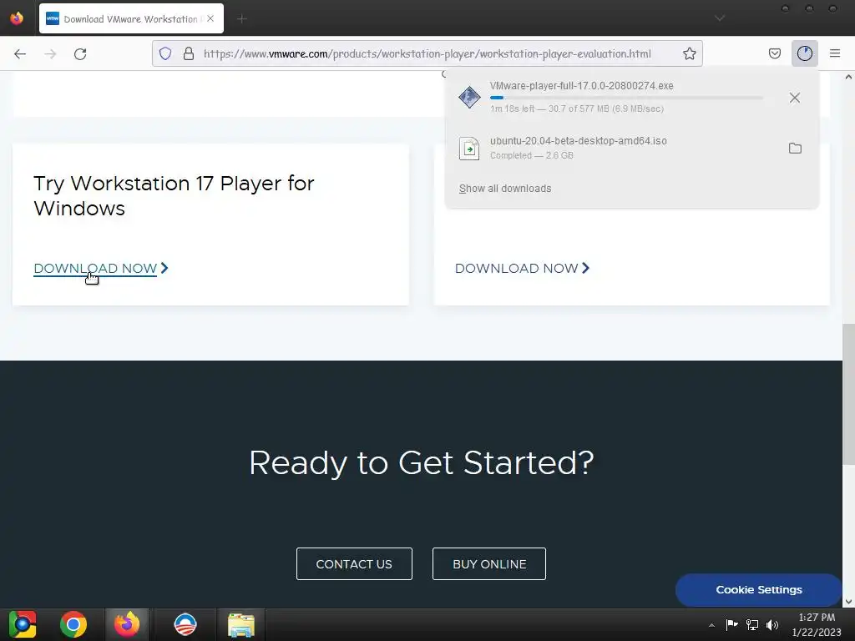The height and width of the screenshot is (641, 855).
Task: Click the Buy Online button
Action: tap(489, 564)
